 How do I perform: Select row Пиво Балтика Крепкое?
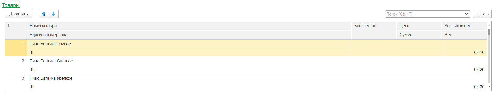(x=246, y=82)
